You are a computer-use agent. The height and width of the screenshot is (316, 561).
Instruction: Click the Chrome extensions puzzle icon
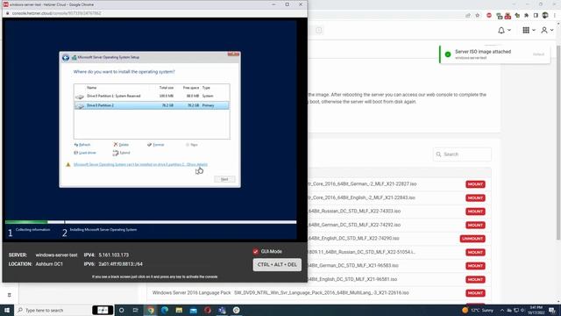(x=526, y=16)
